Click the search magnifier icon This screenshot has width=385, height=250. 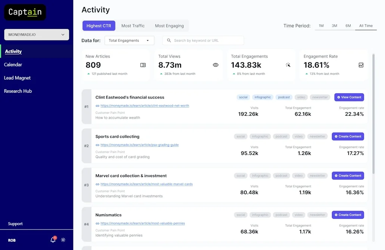(169, 41)
